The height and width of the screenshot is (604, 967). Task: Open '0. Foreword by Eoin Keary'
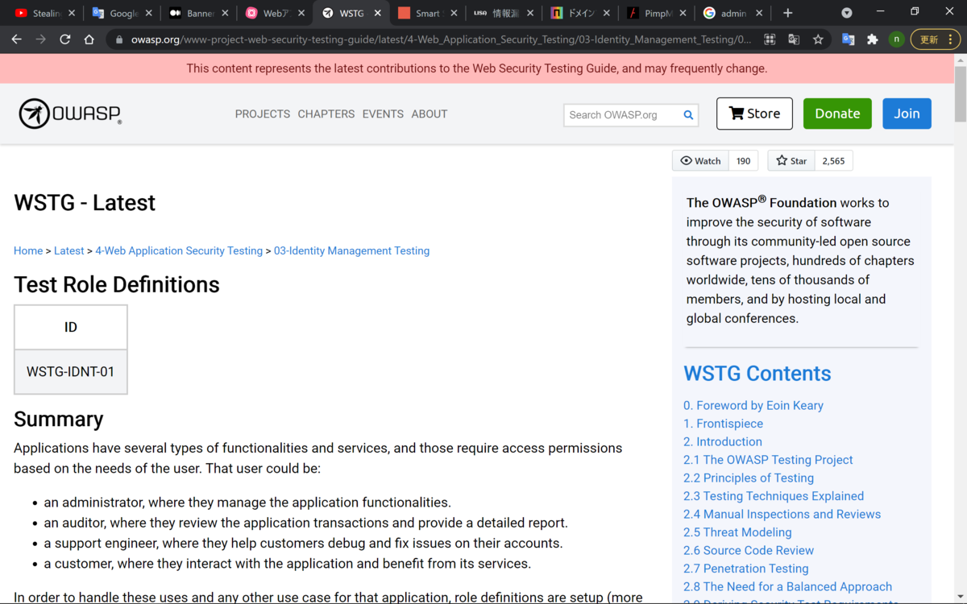point(753,405)
